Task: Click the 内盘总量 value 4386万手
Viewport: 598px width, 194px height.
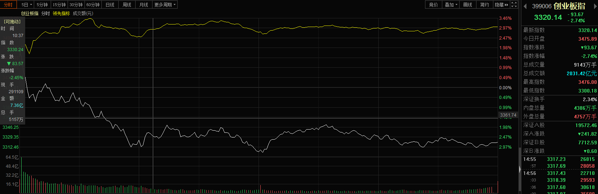Action: (x=585, y=108)
